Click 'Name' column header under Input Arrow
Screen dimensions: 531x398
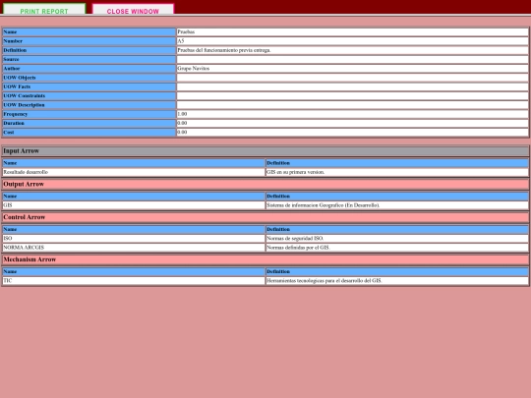coord(134,163)
